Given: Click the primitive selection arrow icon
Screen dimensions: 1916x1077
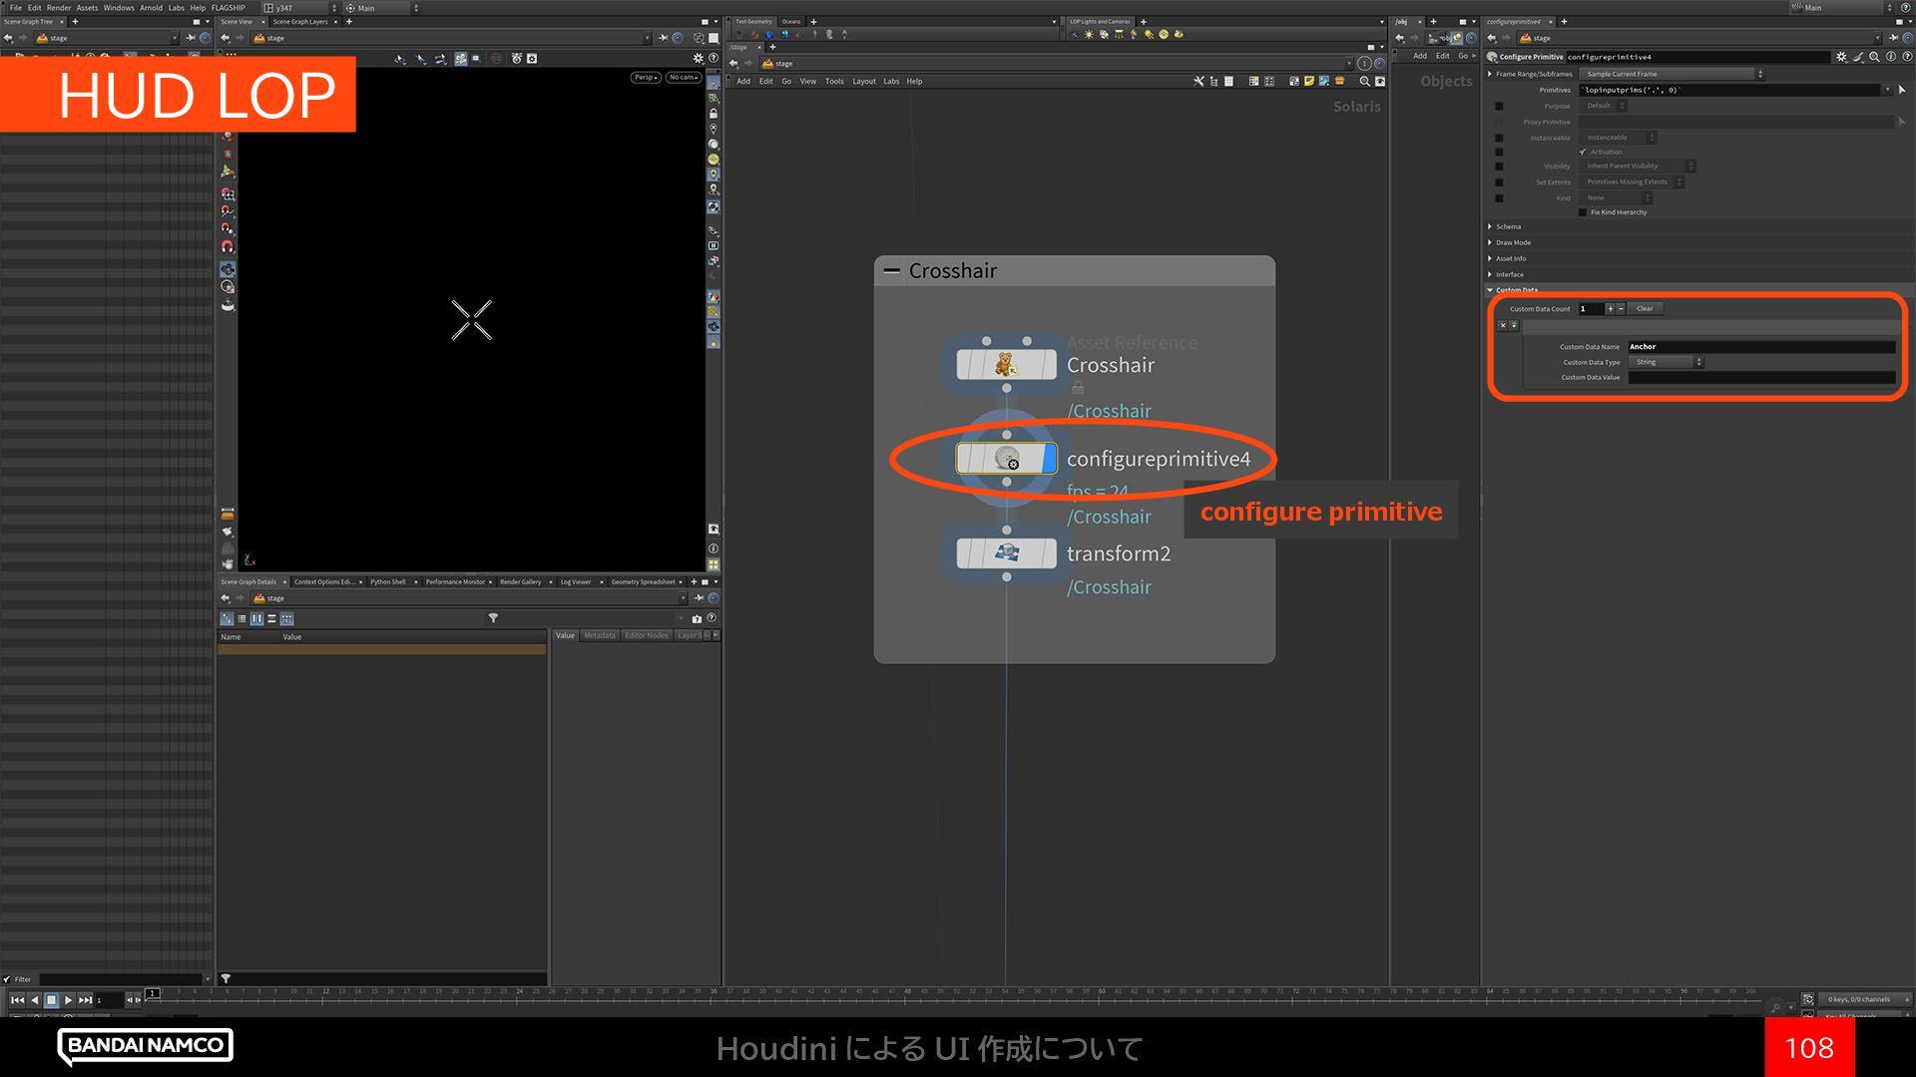Looking at the screenshot, I should pyautogui.click(x=1902, y=90).
